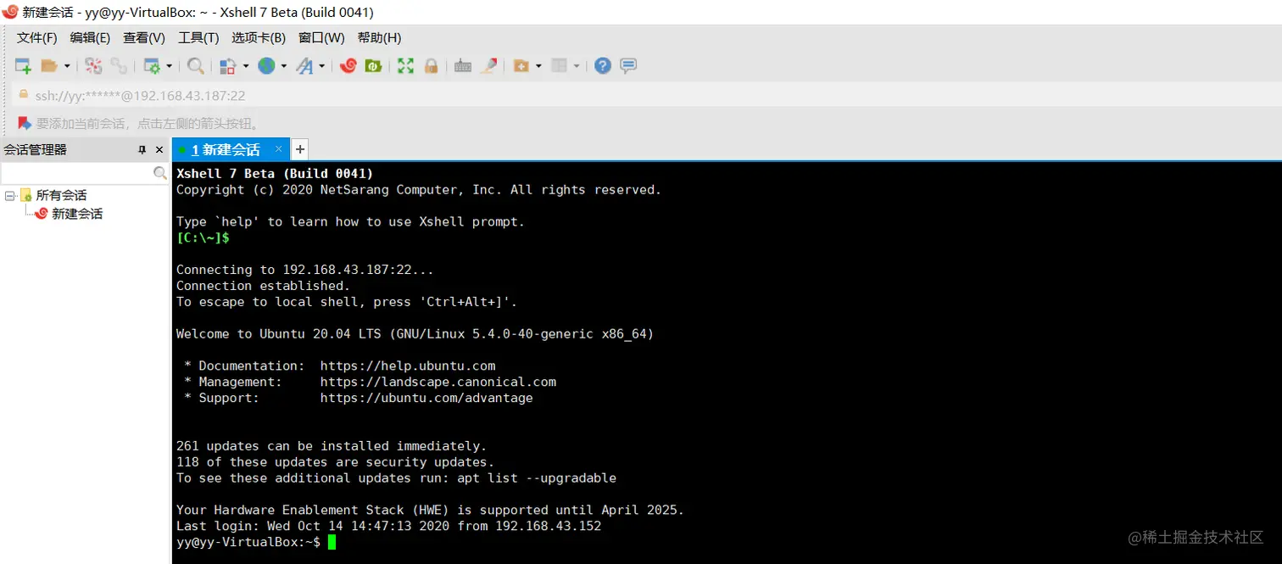Click the font settings icon
The width and height of the screenshot is (1282, 564).
click(304, 65)
